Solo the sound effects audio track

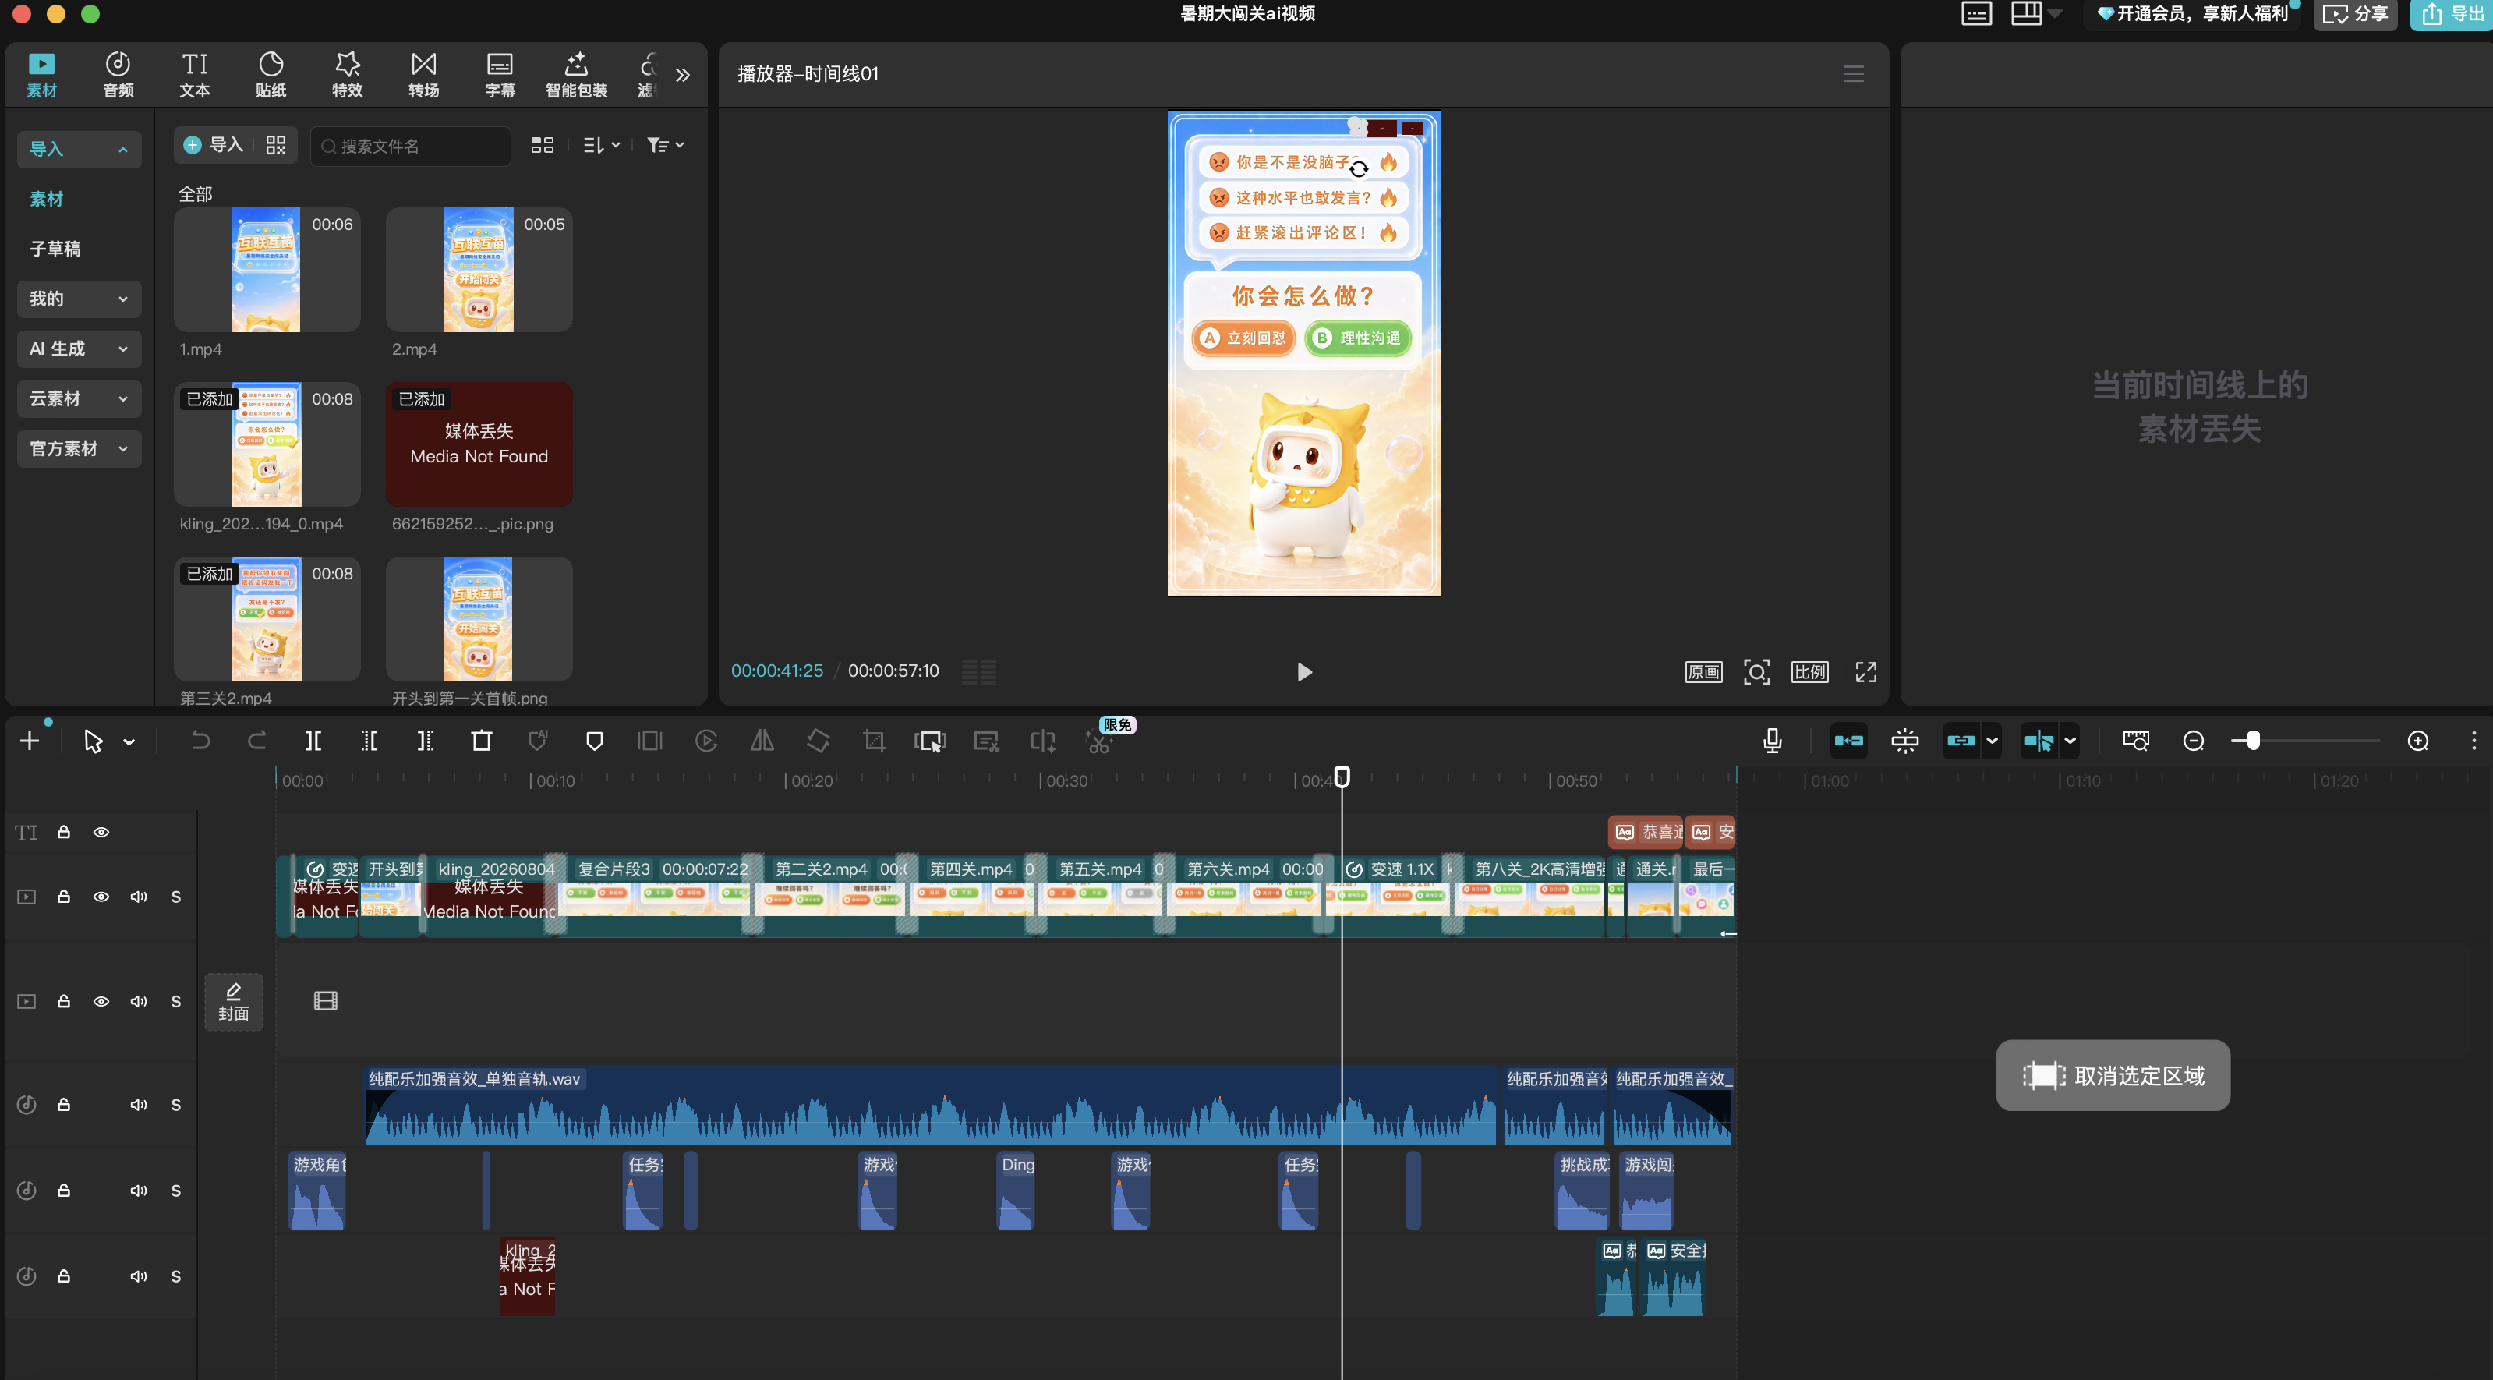[x=175, y=1191]
